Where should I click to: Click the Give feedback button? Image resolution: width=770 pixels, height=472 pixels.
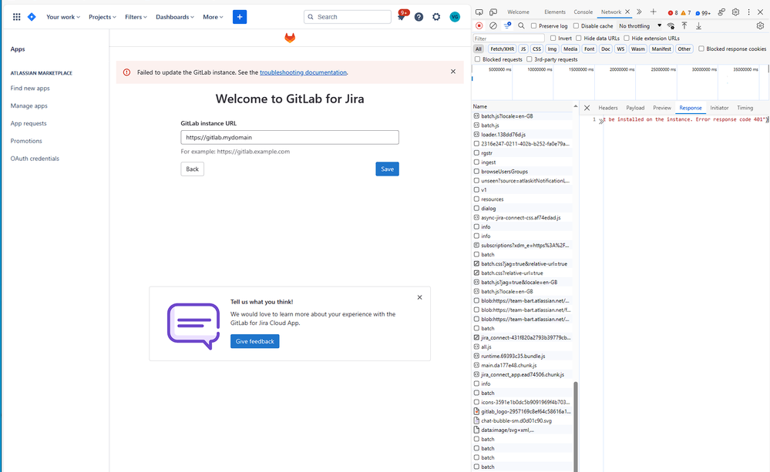click(254, 341)
